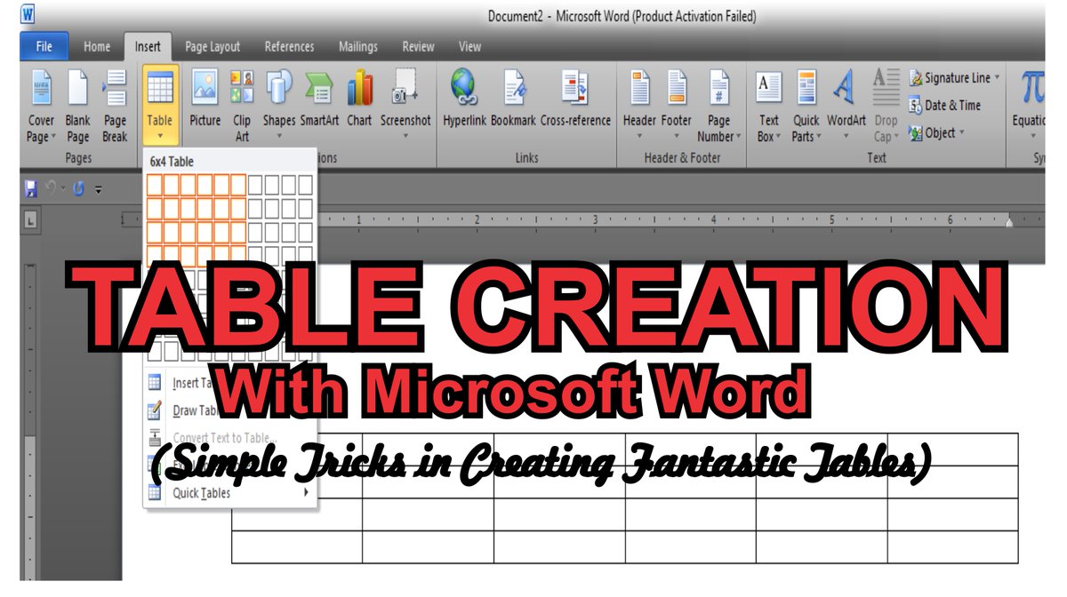Viewport: 1067px width, 597px height.
Task: Insert an Equation
Action: 1031,105
